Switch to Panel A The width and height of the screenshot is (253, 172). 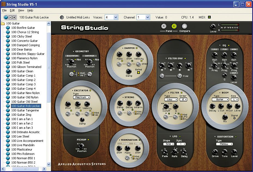164,27
